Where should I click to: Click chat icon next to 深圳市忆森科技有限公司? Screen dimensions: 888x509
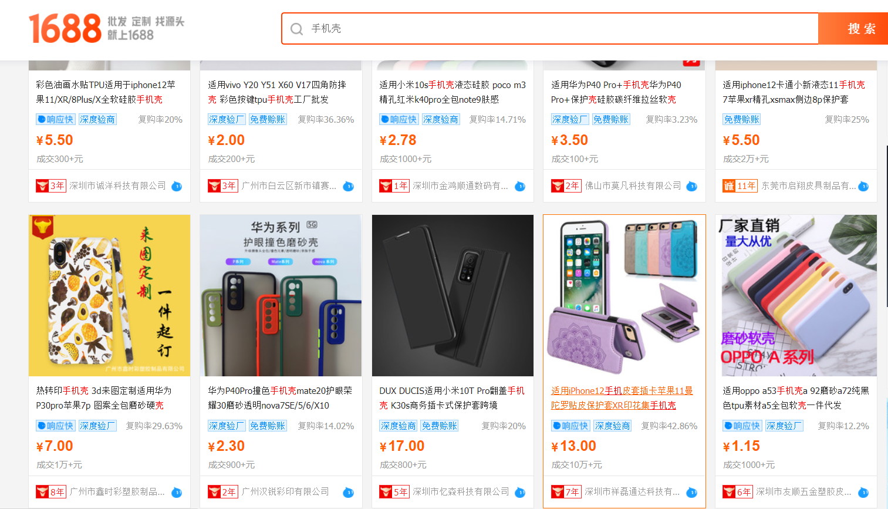(x=520, y=492)
